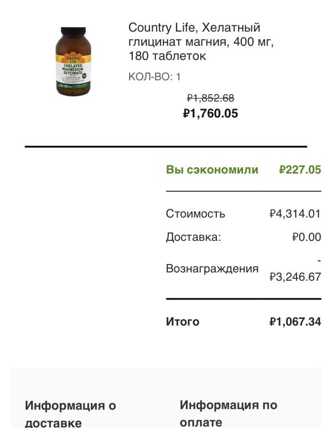The width and height of the screenshot is (332, 428).
Task: Click the КОЛ-ВО: 1 quantity text
Action: tap(154, 77)
